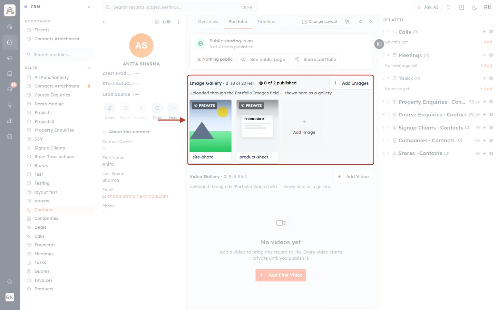
Task: Click link icon for Companies · Contacts
Action: click(478, 141)
